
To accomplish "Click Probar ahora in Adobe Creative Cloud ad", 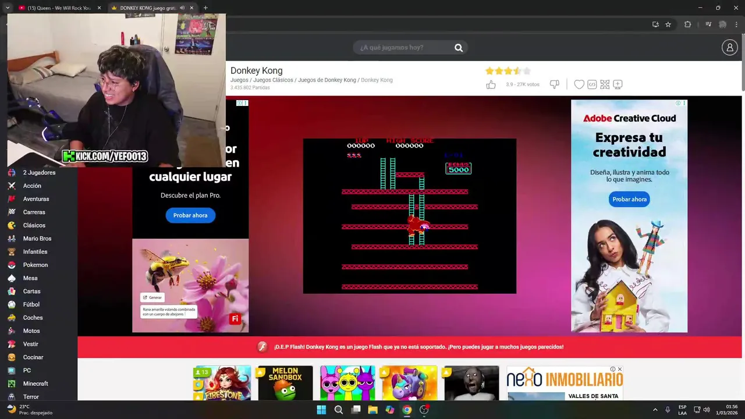I will 629,199.
